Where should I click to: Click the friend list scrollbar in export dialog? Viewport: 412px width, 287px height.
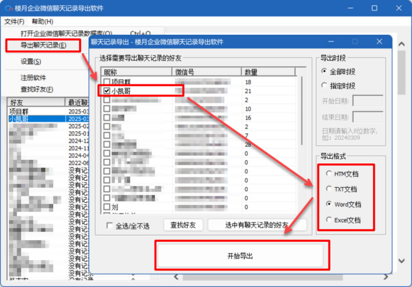click(x=302, y=110)
